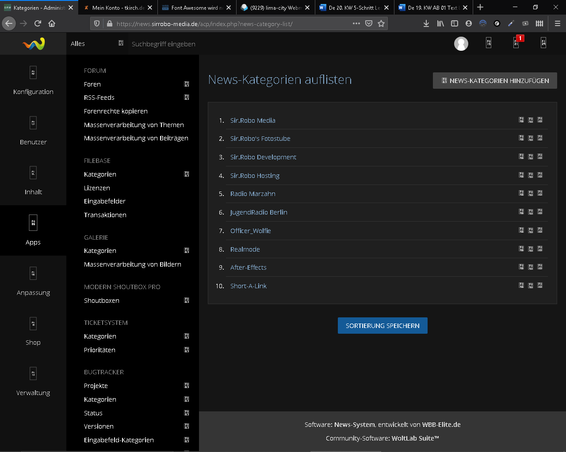
Task: Add a Galerie category via its icon
Action: click(187, 250)
